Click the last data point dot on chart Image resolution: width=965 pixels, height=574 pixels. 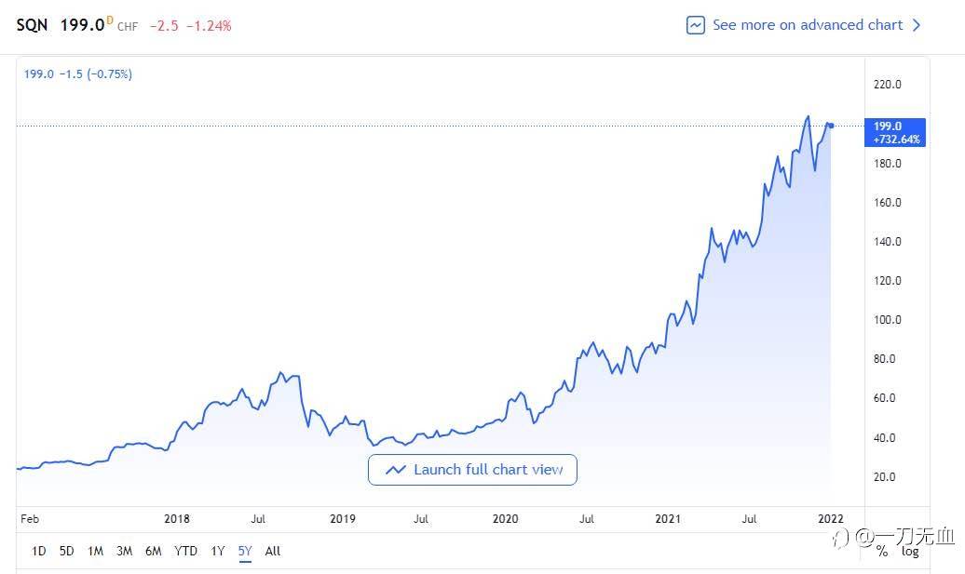tap(831, 126)
